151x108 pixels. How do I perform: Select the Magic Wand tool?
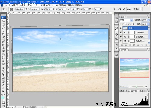[3, 31]
